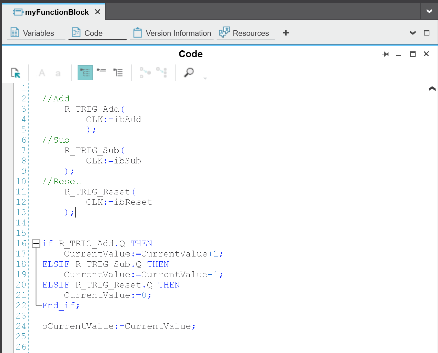Click the CurrentValue+1 assignment line
438x353 pixels.
point(143,254)
